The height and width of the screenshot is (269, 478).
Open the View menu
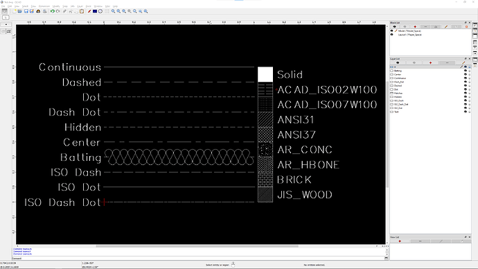(17, 6)
